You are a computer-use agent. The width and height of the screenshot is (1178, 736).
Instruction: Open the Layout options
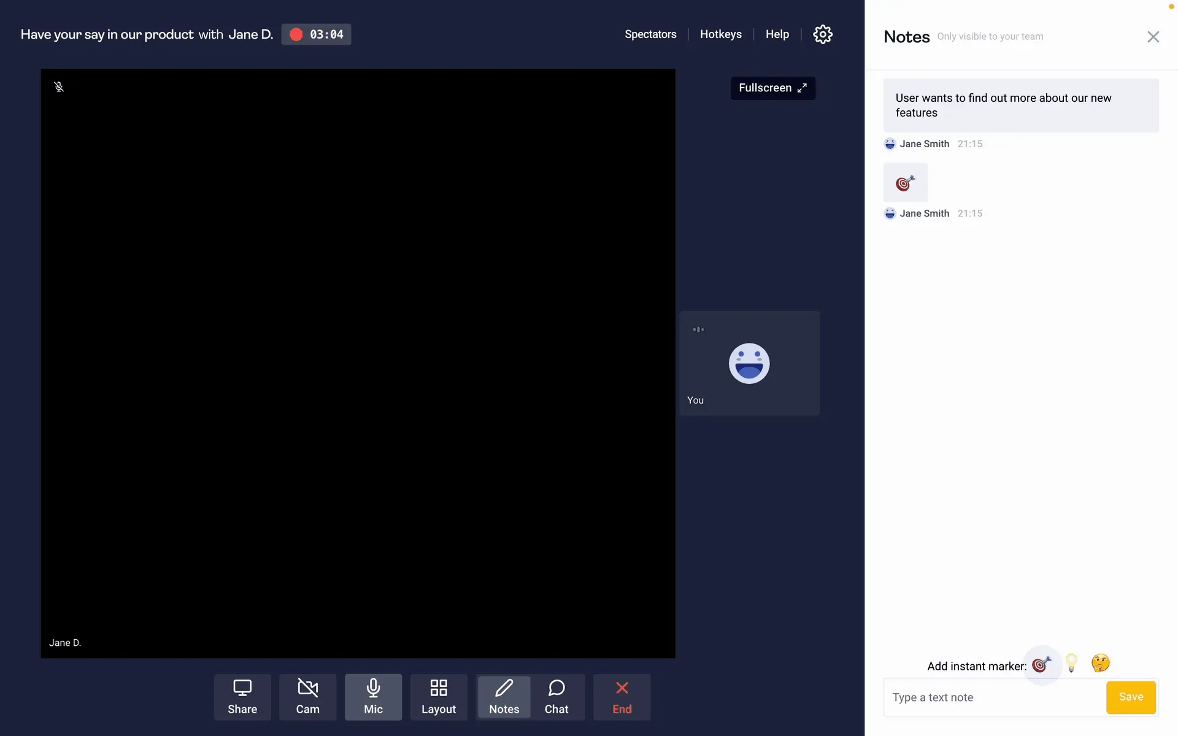click(x=438, y=697)
